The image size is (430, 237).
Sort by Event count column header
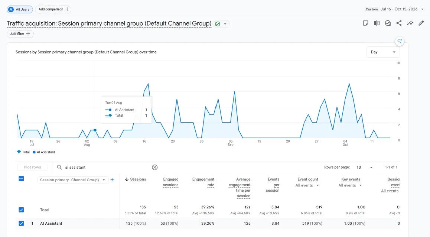(x=308, y=179)
